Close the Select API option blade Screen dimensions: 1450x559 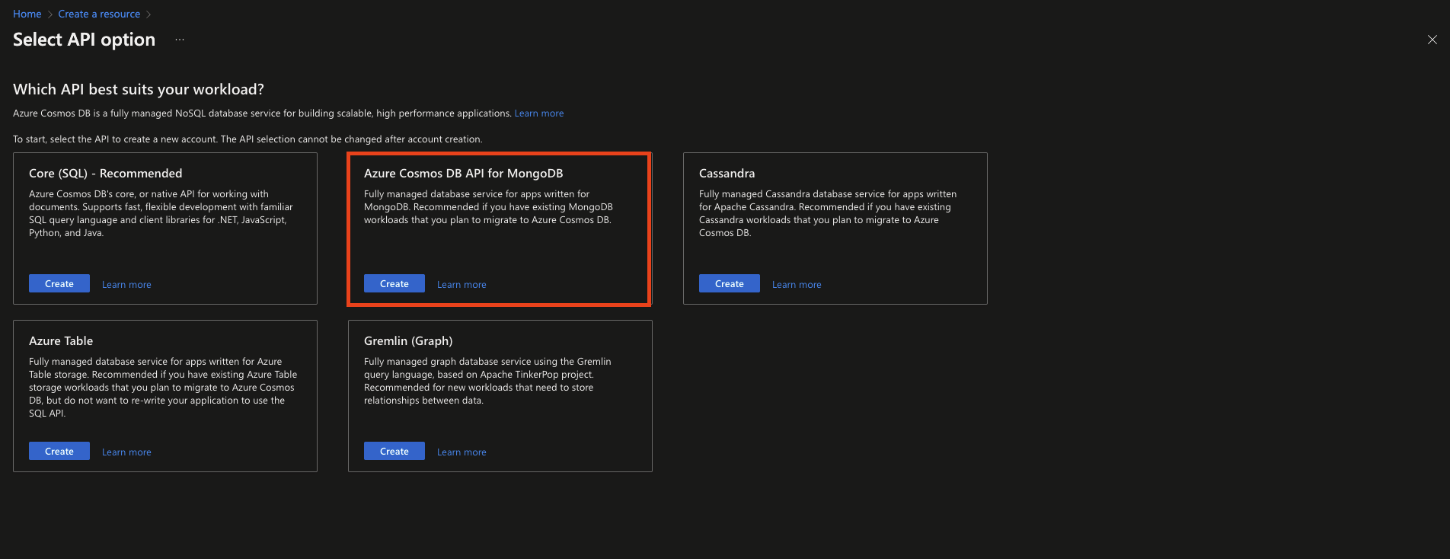click(1432, 40)
